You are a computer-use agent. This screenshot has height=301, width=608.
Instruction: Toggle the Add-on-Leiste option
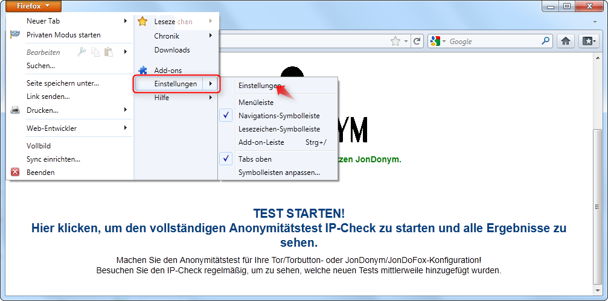coord(261,142)
